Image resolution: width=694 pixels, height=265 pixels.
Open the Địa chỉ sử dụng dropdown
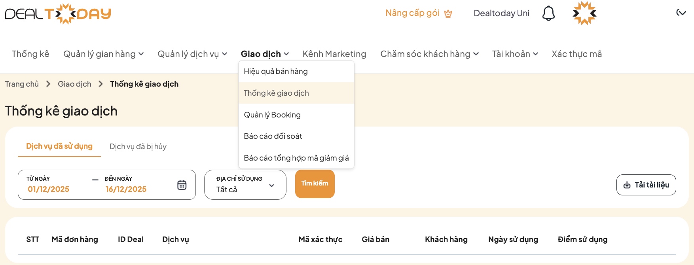coord(245,185)
